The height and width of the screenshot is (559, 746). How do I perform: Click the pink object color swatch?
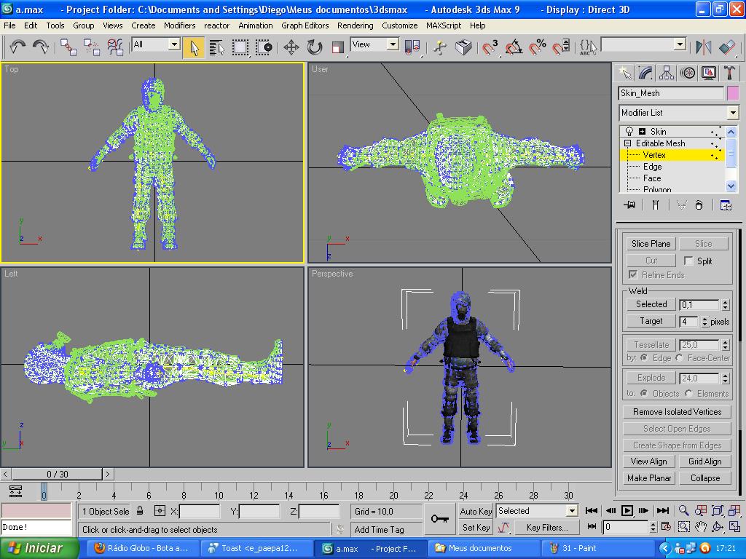732,93
